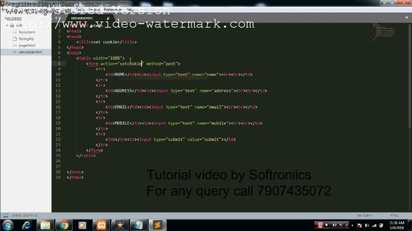Click the NAME label text on line 10

coord(119,74)
